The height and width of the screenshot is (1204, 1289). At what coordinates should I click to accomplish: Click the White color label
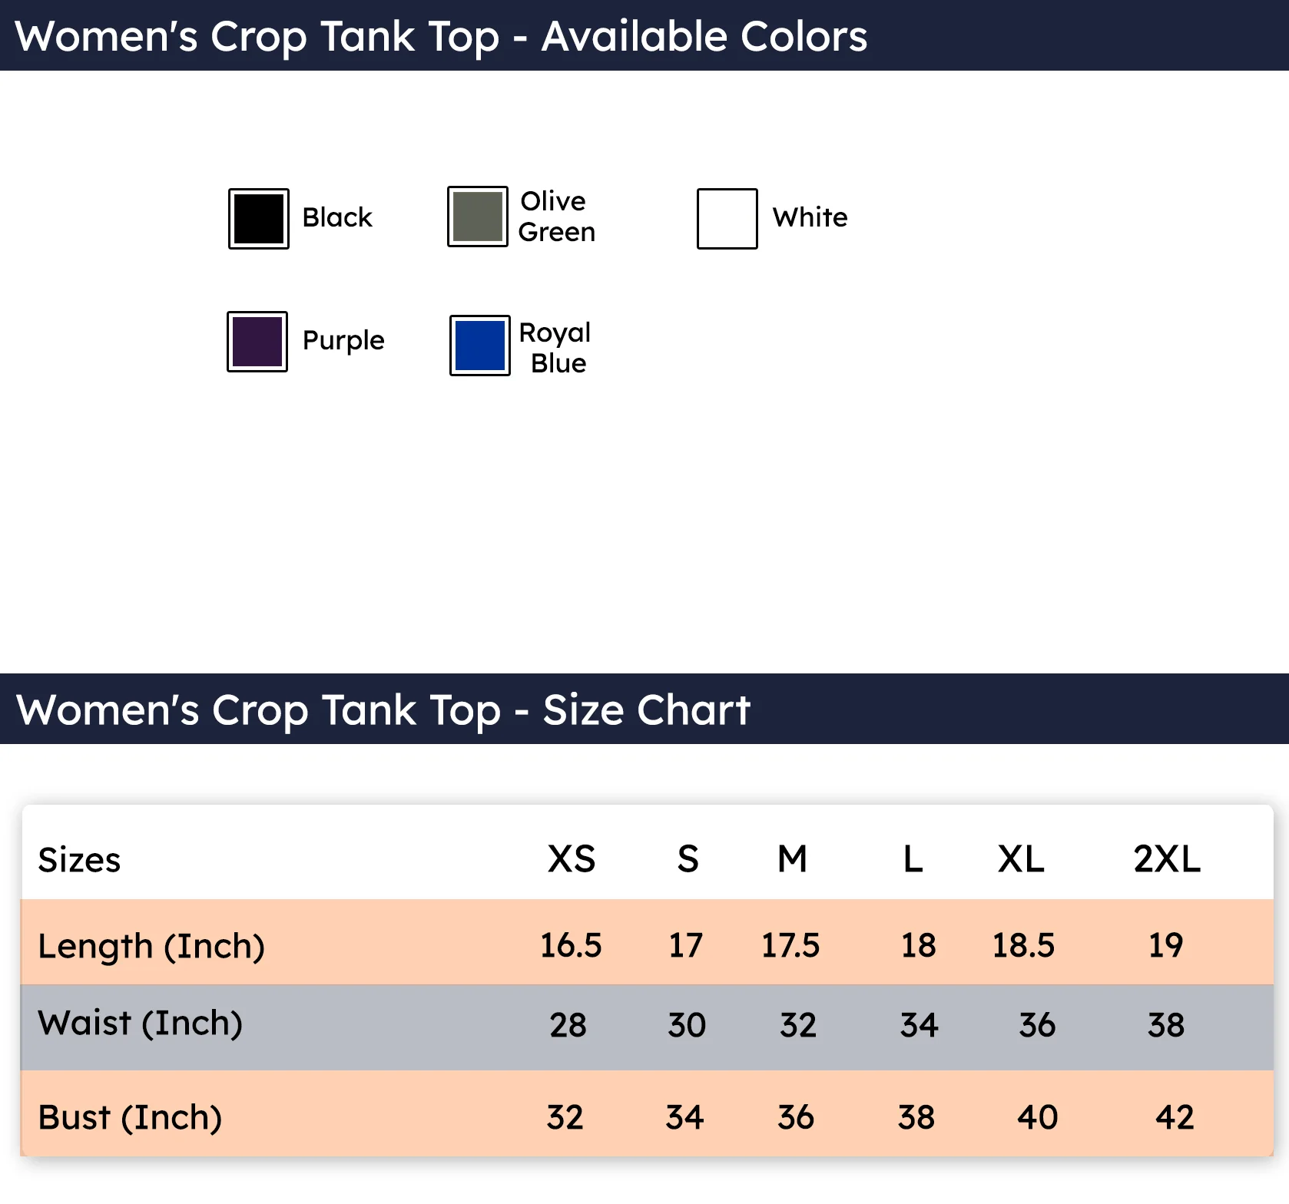tap(810, 217)
